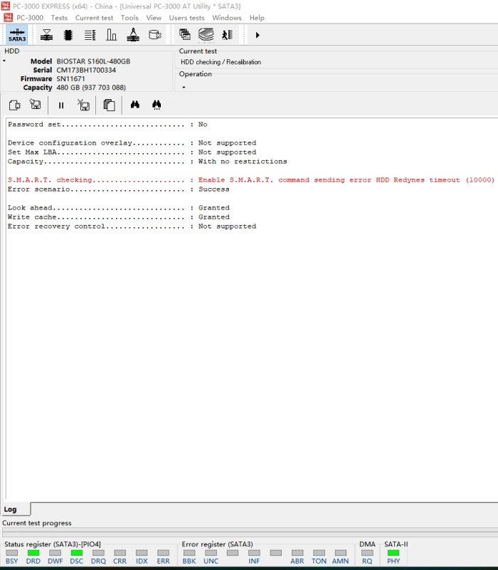Expand the HDD panel arrow
Screen dimensions: 498x570
(4, 61)
